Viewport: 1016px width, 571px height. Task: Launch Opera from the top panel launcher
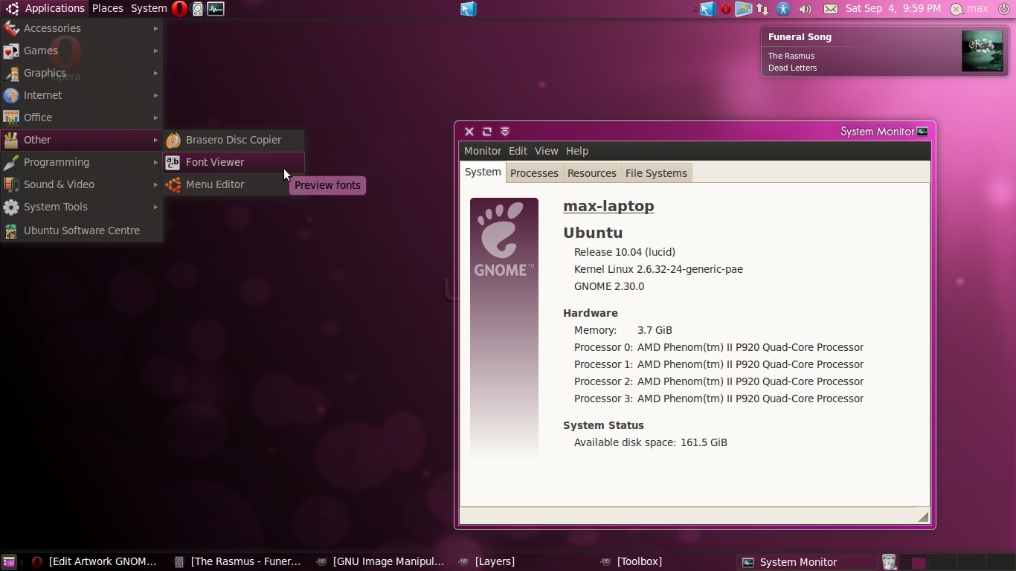click(x=179, y=9)
